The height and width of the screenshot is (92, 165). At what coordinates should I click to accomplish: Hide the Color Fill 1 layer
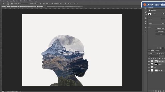coord(149,71)
